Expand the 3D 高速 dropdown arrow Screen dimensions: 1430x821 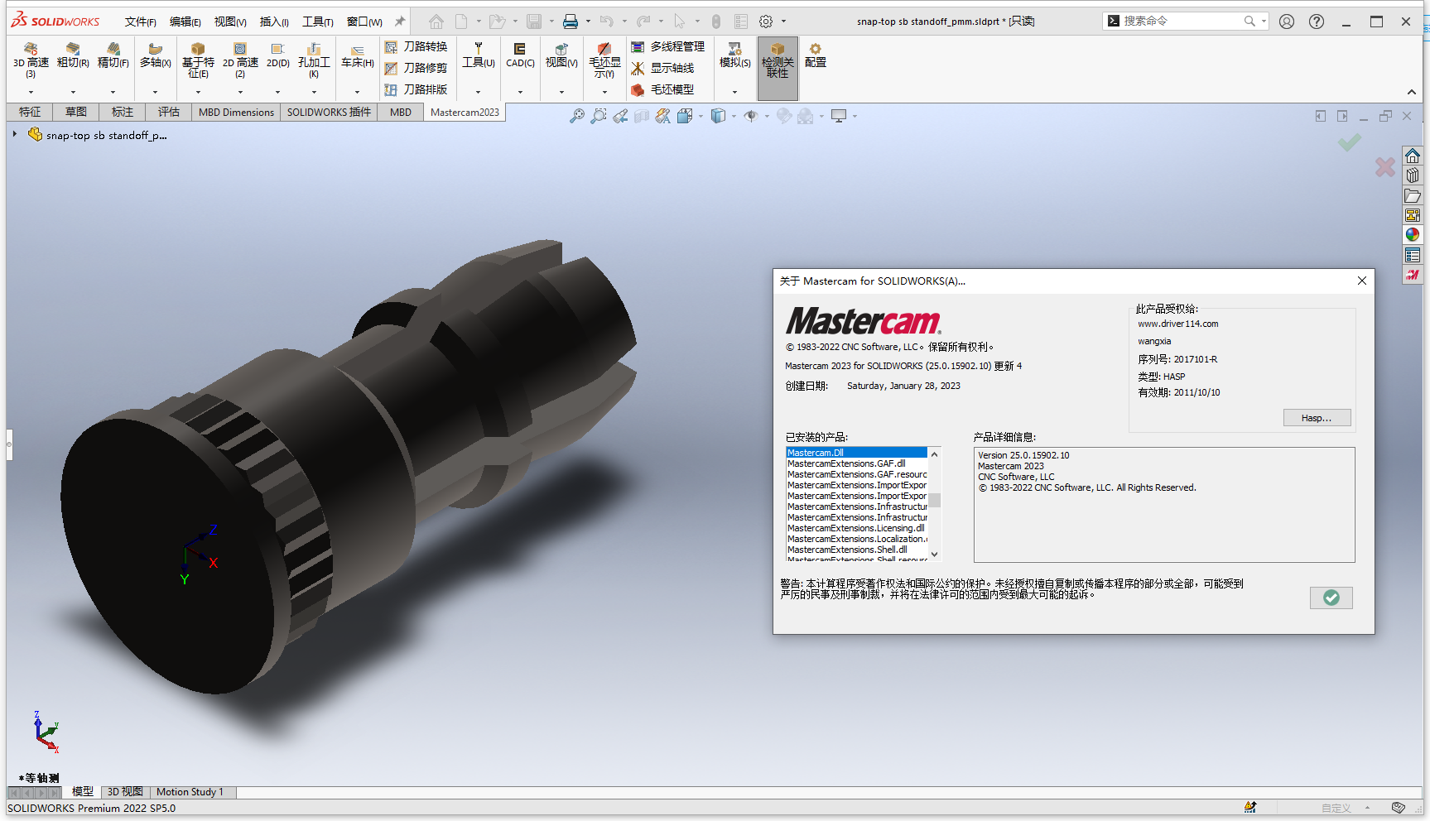(31, 92)
